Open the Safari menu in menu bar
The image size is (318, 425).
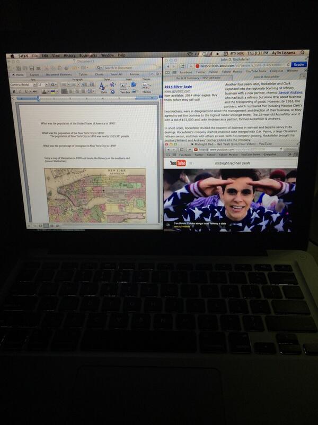click(x=23, y=56)
